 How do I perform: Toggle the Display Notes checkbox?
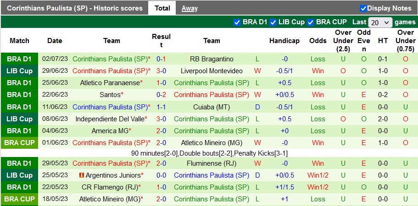click(x=363, y=8)
